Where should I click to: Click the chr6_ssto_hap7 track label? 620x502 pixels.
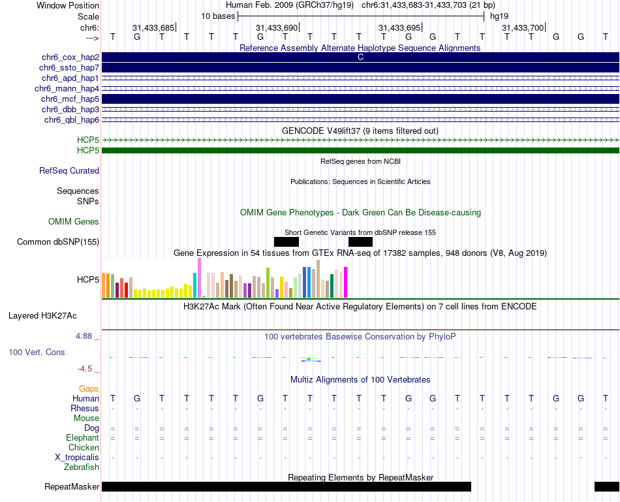[69, 68]
